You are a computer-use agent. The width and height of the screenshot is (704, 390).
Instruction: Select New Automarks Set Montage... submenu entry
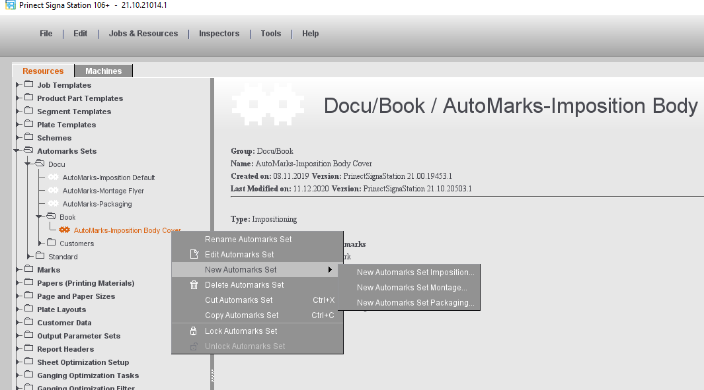pos(409,288)
